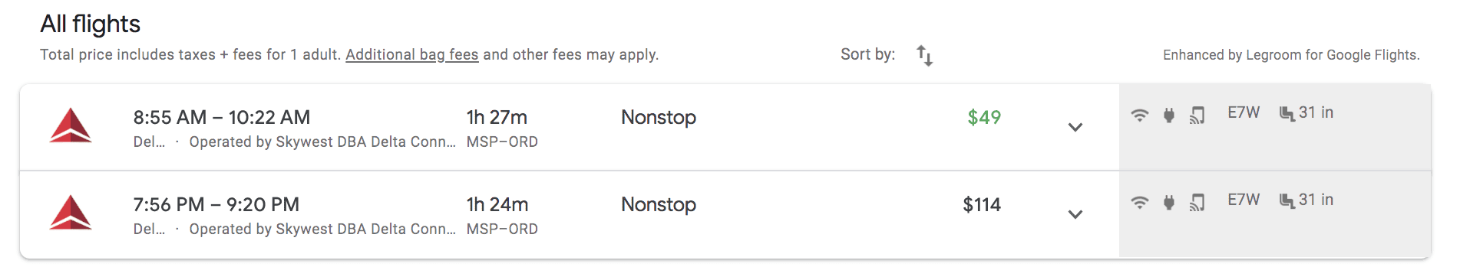Expand details of the $49 flight
The width and height of the screenshot is (1460, 280).
(x=1075, y=127)
